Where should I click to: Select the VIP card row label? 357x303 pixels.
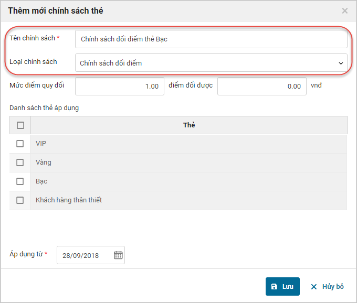[41, 144]
